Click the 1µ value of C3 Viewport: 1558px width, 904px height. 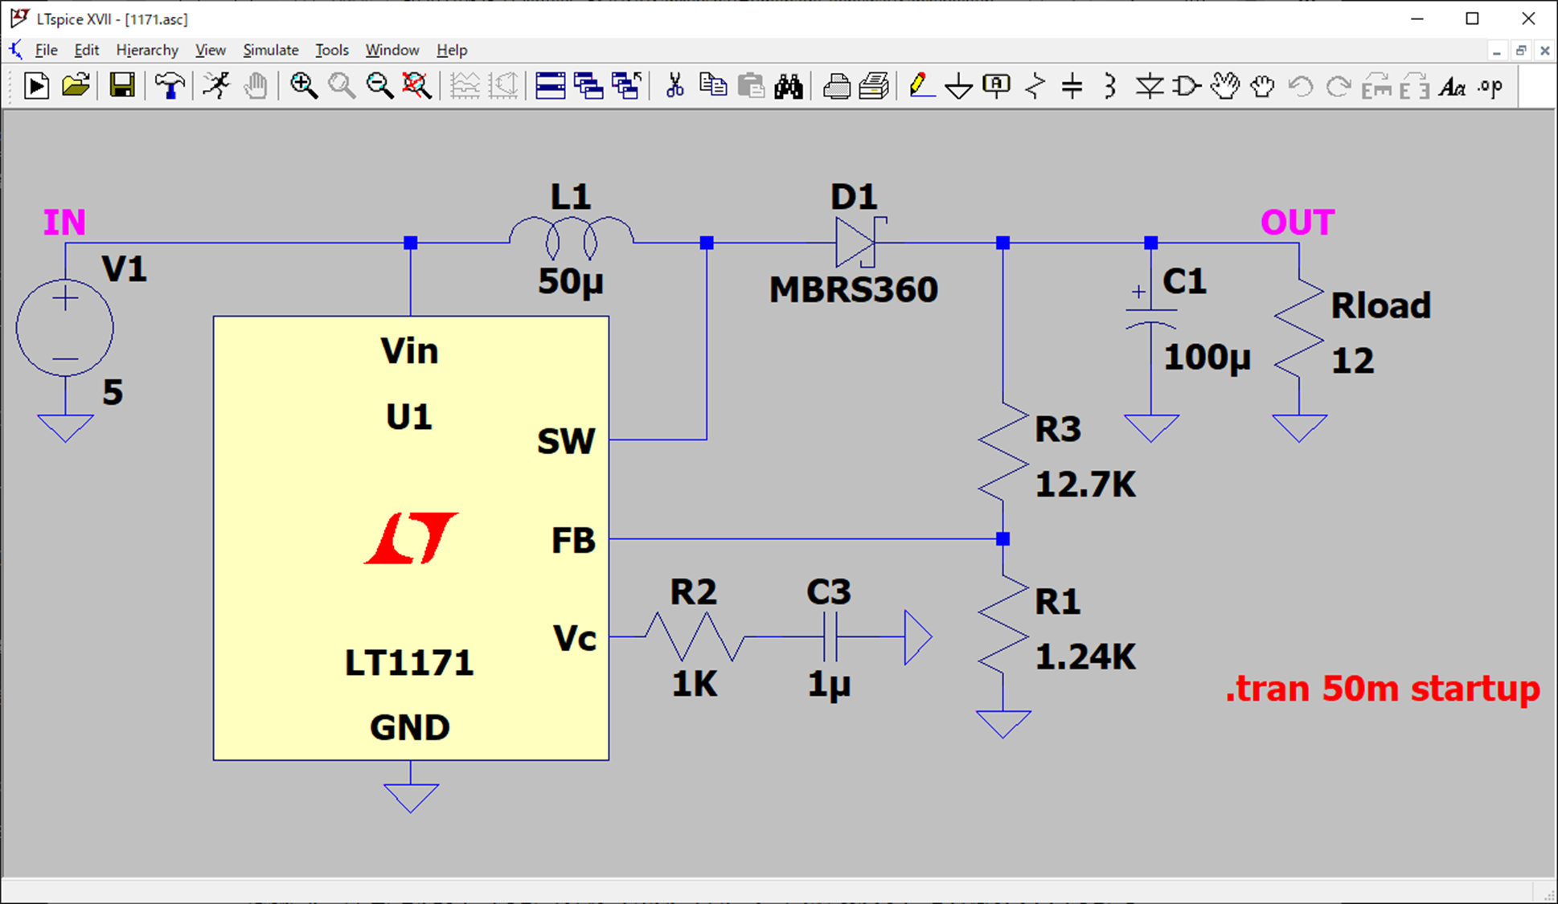click(x=829, y=685)
